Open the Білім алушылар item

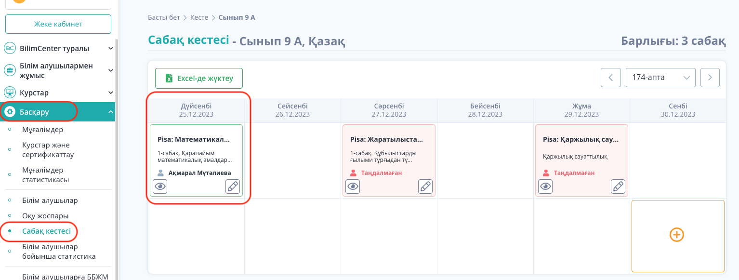50,200
